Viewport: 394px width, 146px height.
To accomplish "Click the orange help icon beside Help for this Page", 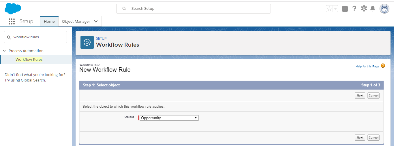I will [x=383, y=66].
